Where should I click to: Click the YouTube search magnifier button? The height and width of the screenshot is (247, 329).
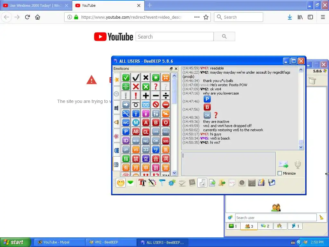tap(224, 37)
